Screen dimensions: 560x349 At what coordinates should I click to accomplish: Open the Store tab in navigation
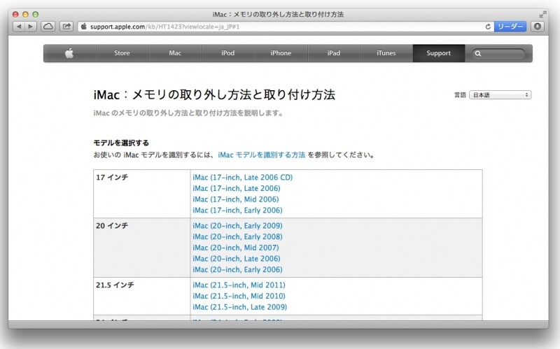point(122,53)
